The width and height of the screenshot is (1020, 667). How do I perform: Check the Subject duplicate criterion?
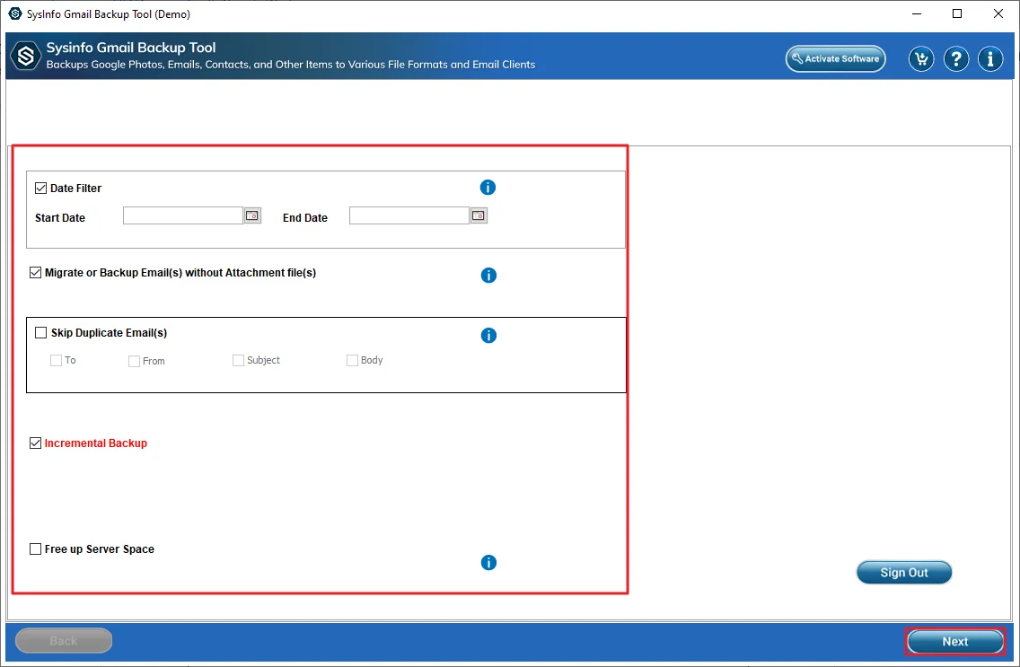238,359
